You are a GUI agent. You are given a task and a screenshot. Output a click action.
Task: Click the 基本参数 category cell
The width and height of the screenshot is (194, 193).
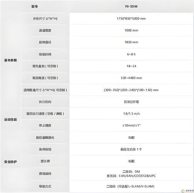(10, 60)
